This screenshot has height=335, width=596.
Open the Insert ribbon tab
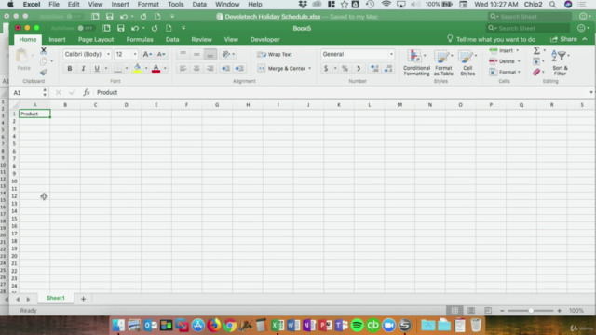pyautogui.click(x=57, y=39)
